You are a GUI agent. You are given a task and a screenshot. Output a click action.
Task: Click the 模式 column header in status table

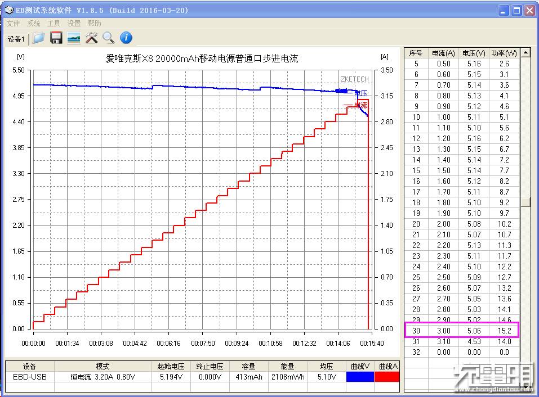pyautogui.click(x=103, y=367)
